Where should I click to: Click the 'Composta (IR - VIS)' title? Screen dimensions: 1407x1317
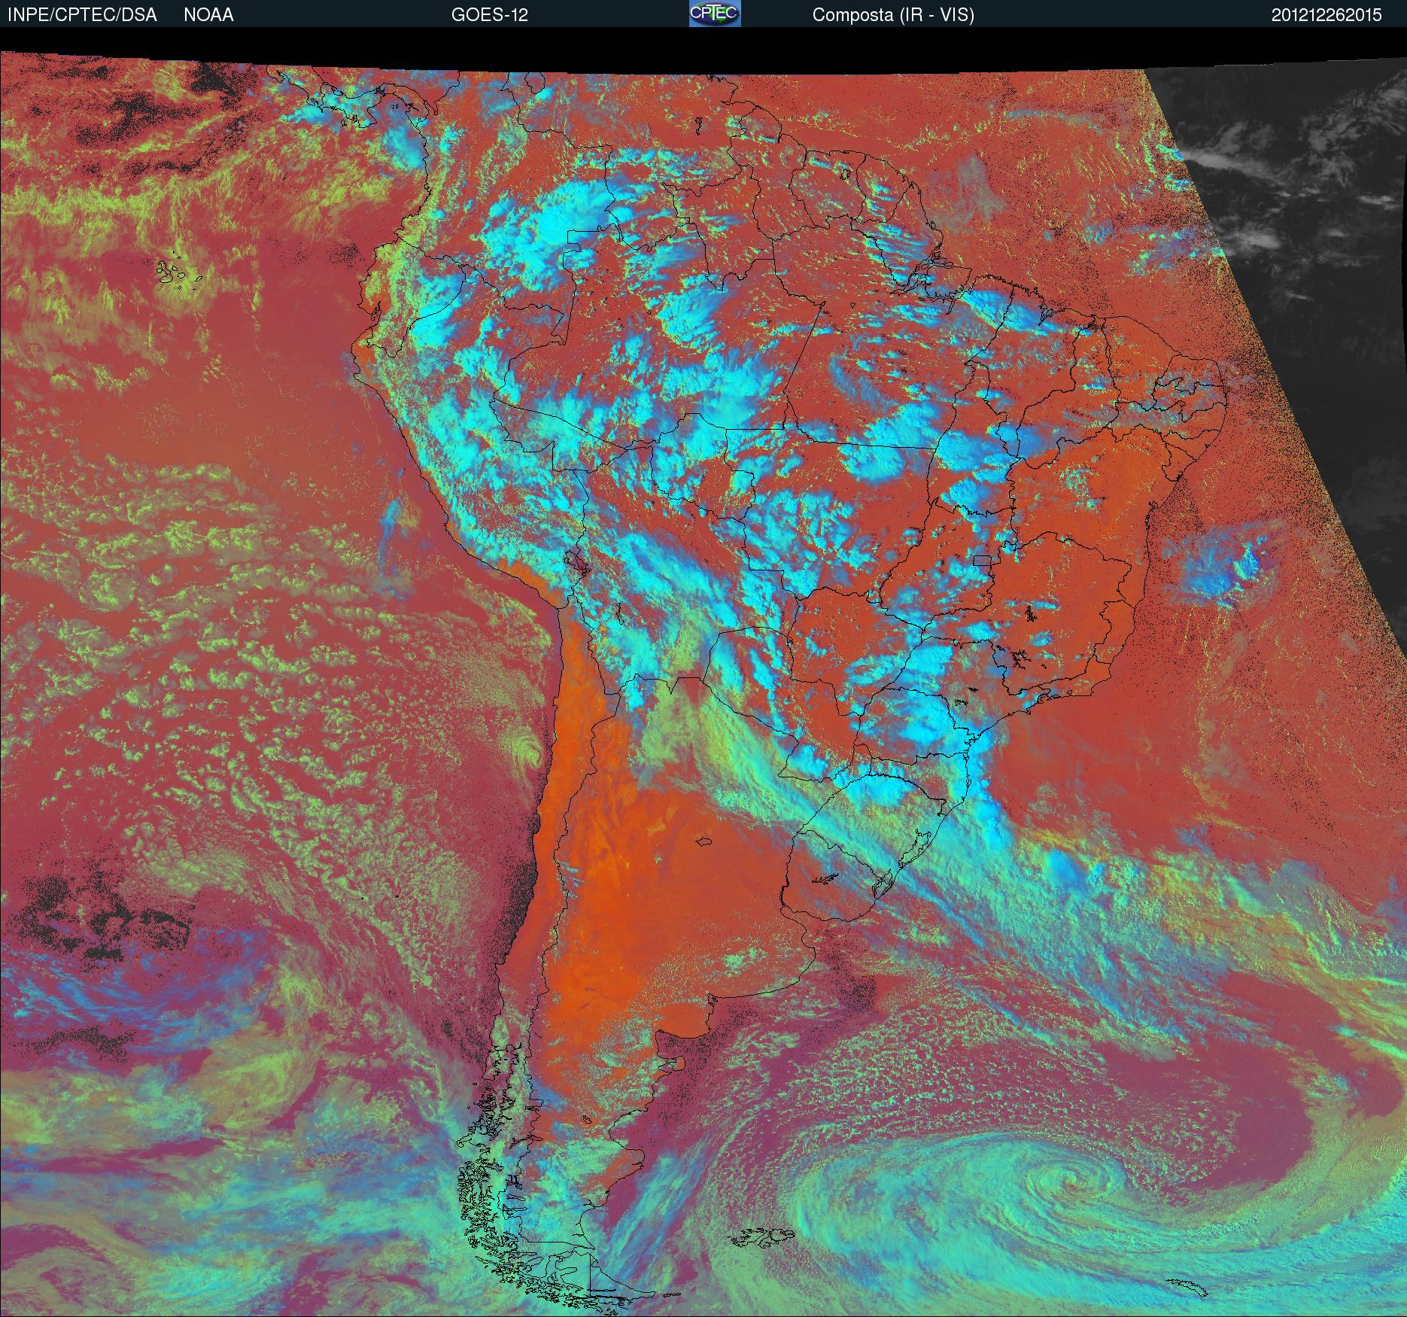tap(893, 15)
